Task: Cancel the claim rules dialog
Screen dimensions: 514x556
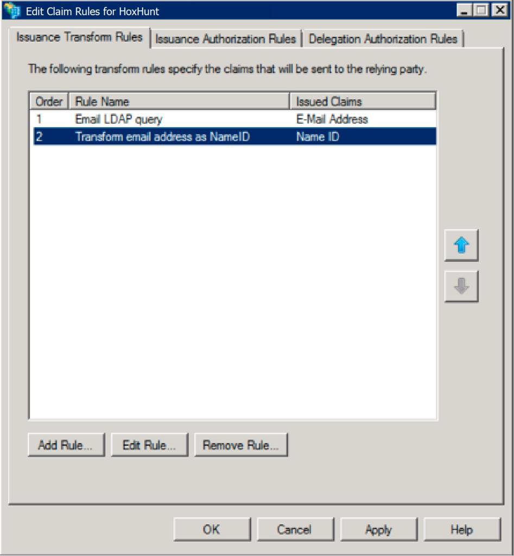Action: (x=295, y=529)
